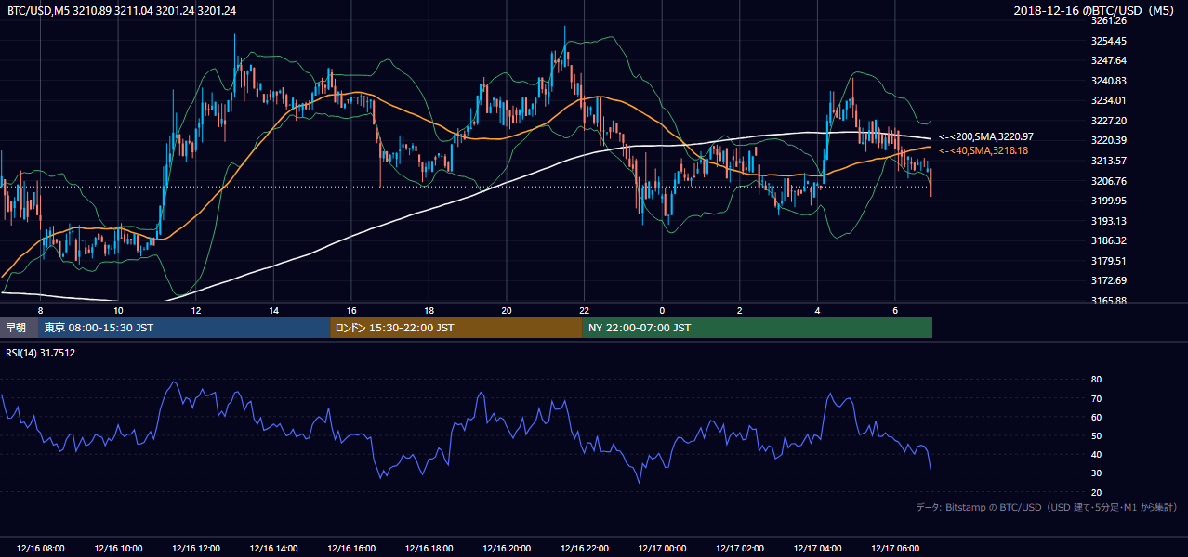1188x557 pixels.
Task: Click hour tick 2 under price chart
Action: pyautogui.click(x=740, y=310)
